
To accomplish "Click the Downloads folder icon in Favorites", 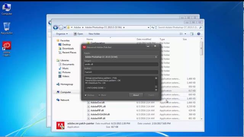I will [60, 48].
